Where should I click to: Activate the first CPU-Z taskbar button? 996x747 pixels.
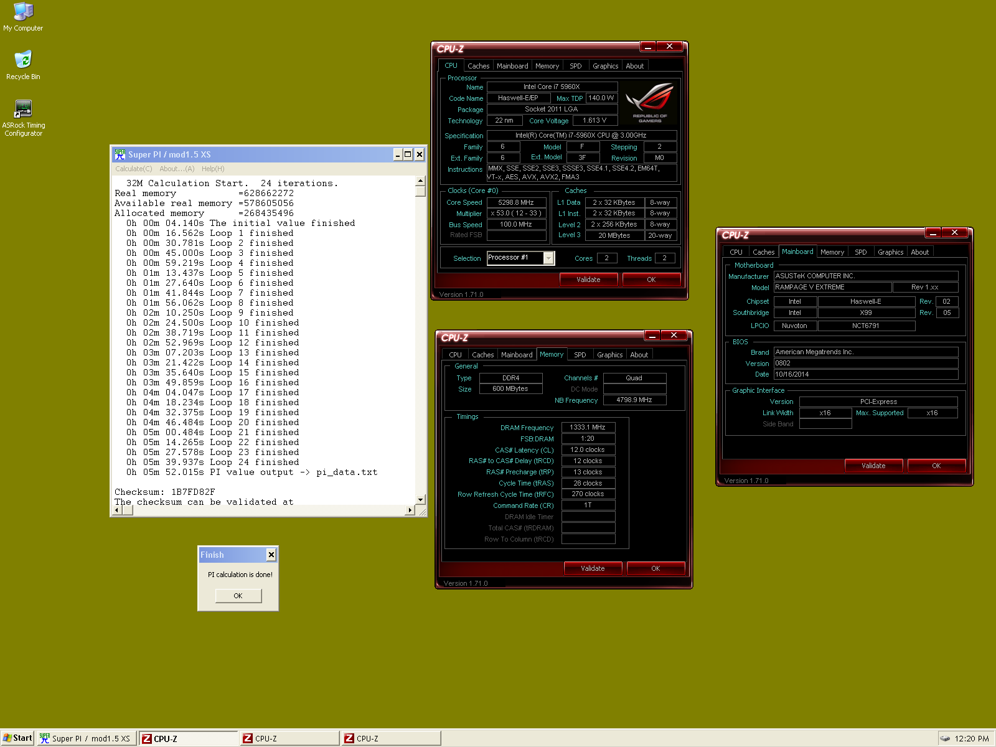coord(188,738)
